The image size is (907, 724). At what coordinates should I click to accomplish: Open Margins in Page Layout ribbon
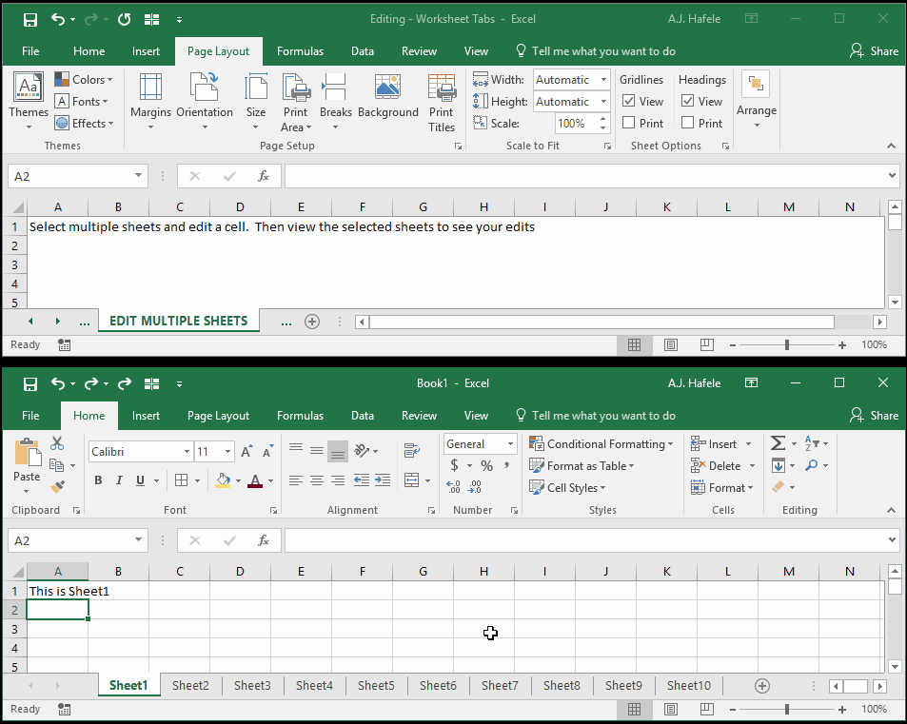click(x=150, y=101)
